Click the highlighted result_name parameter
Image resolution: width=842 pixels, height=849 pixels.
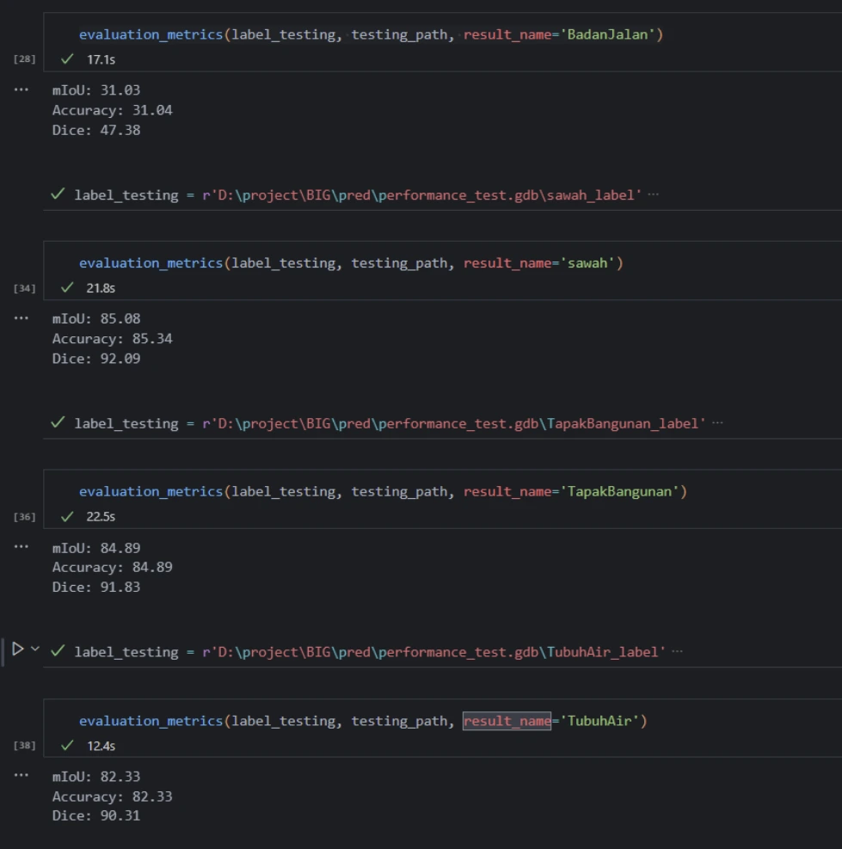(x=507, y=721)
